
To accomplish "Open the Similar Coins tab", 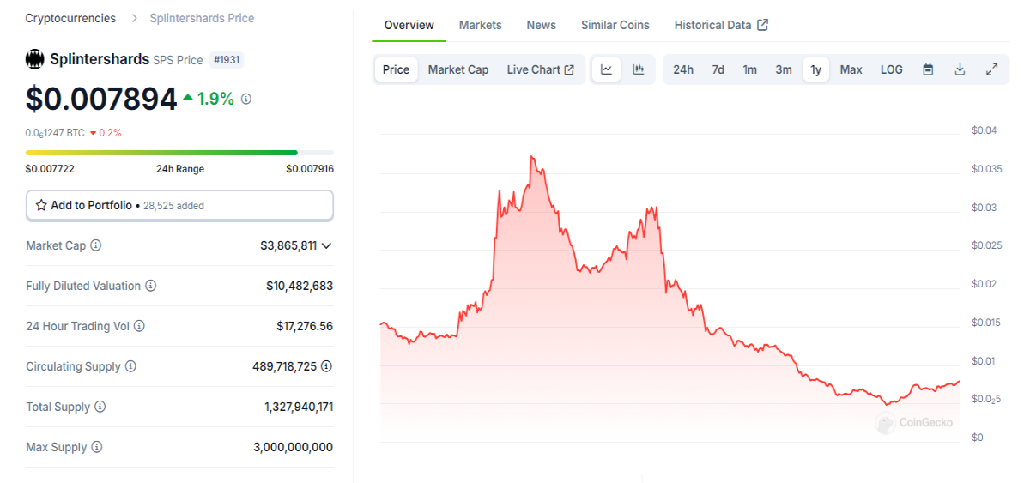I will 615,25.
